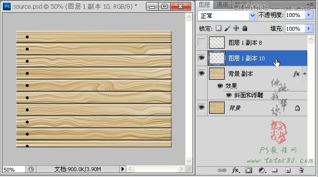Add layer style fx button at panel bottom
Viewport: 318px width, 177px height.
pyautogui.click(x=236, y=170)
